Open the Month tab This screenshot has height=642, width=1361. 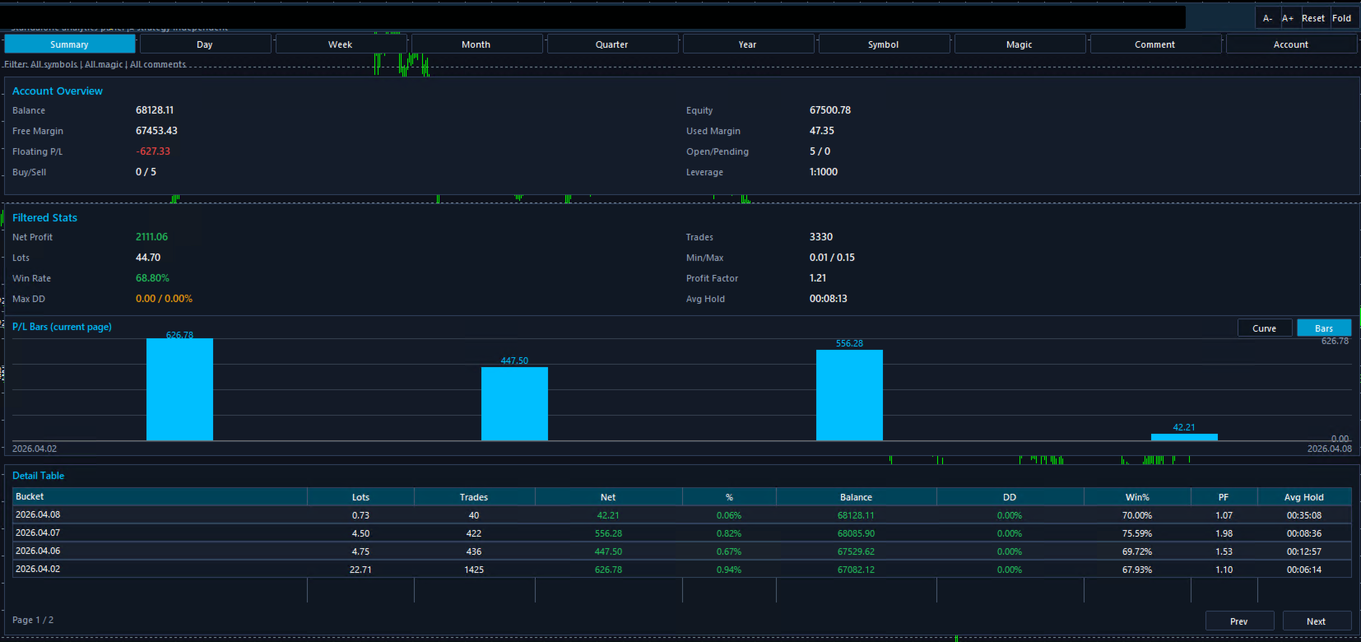click(x=476, y=44)
